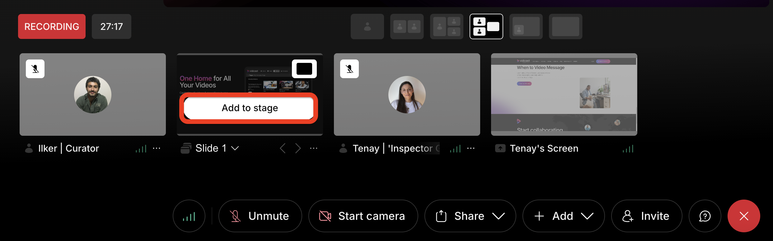Open the more options menu for Ilker
This screenshot has height=241, width=773.
(157, 148)
